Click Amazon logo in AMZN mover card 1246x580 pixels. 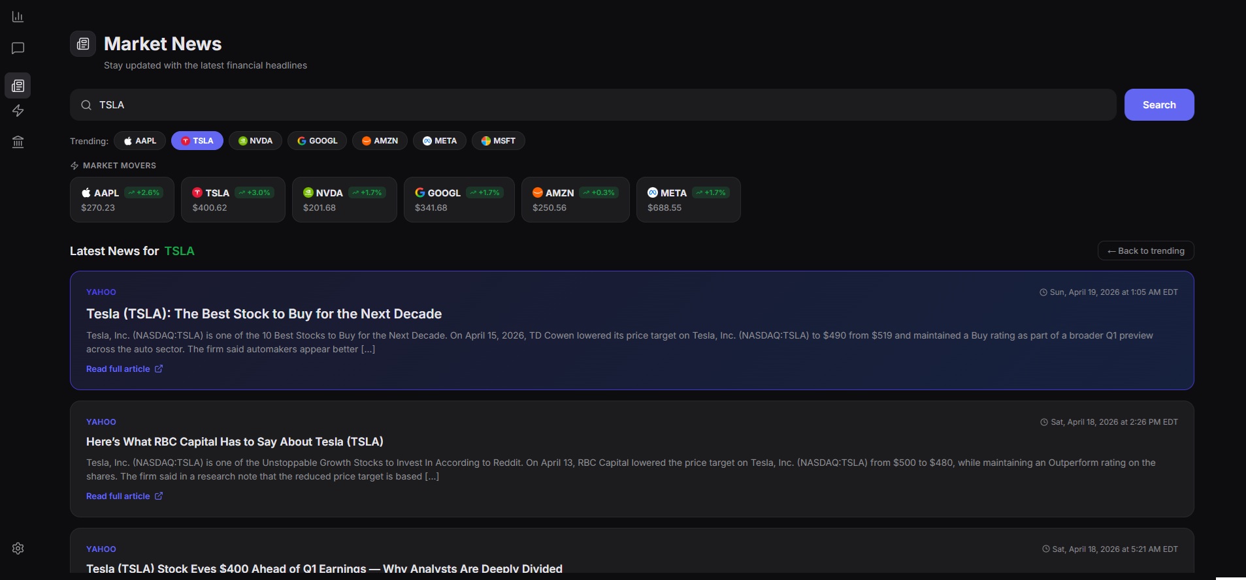(x=538, y=192)
